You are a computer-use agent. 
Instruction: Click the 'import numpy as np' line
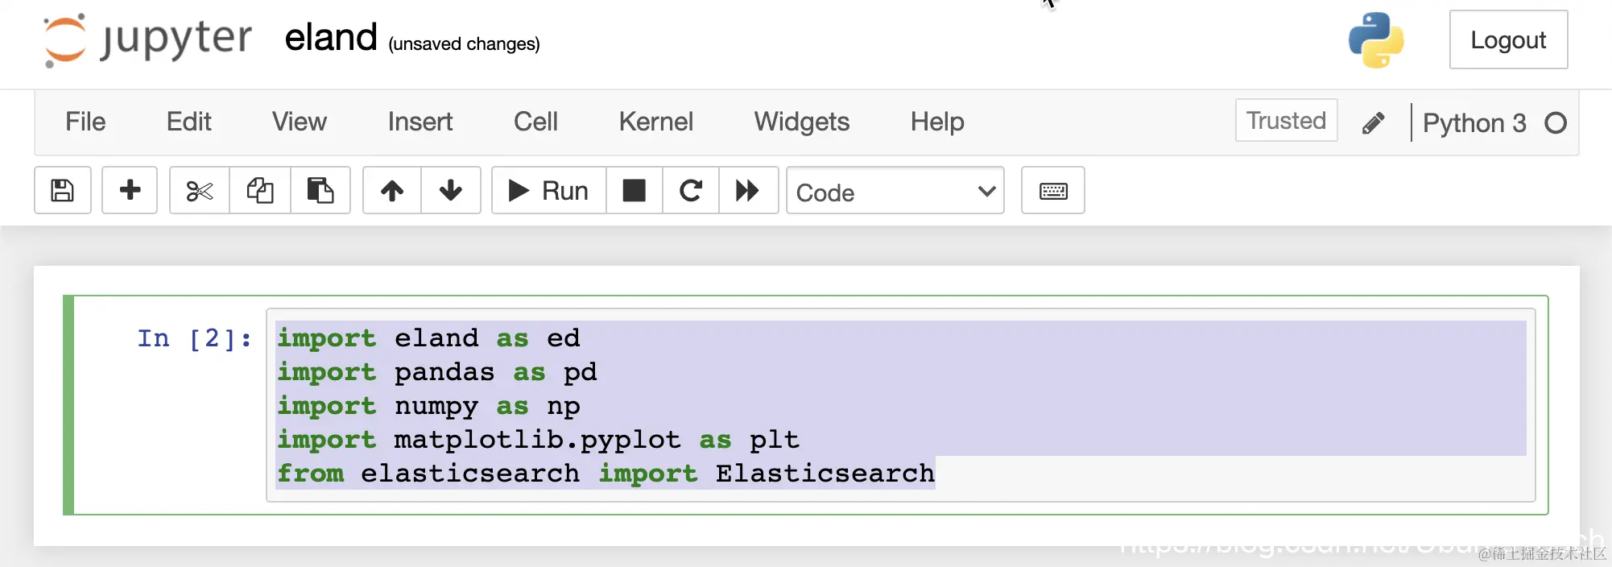pos(428,406)
